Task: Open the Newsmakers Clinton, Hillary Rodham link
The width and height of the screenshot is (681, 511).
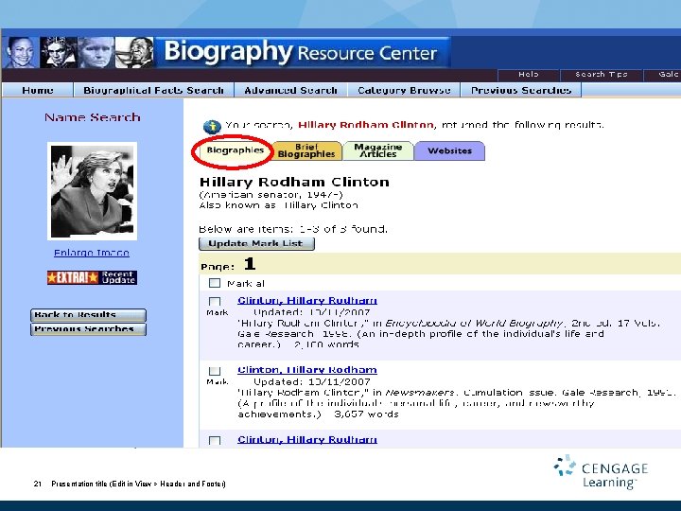Action: pos(307,370)
